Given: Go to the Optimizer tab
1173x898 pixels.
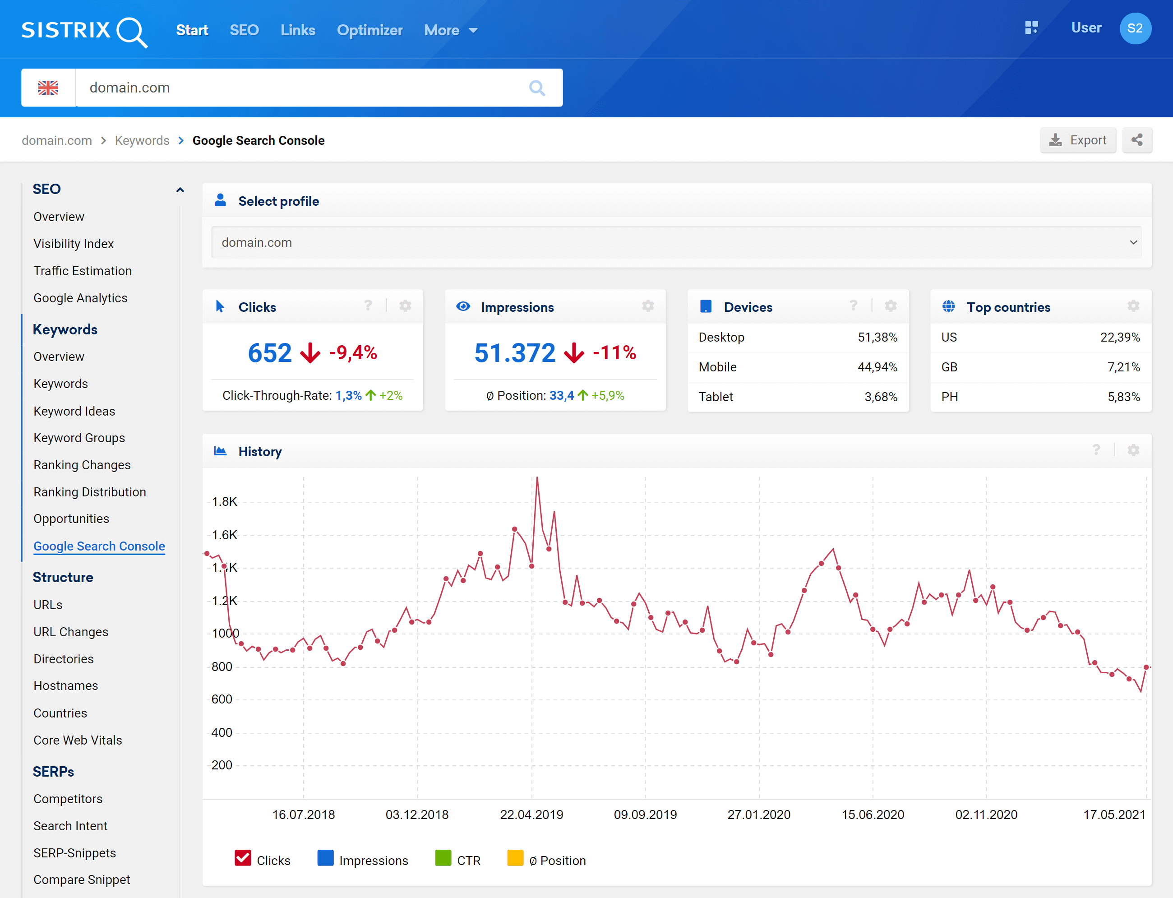Looking at the screenshot, I should point(370,30).
